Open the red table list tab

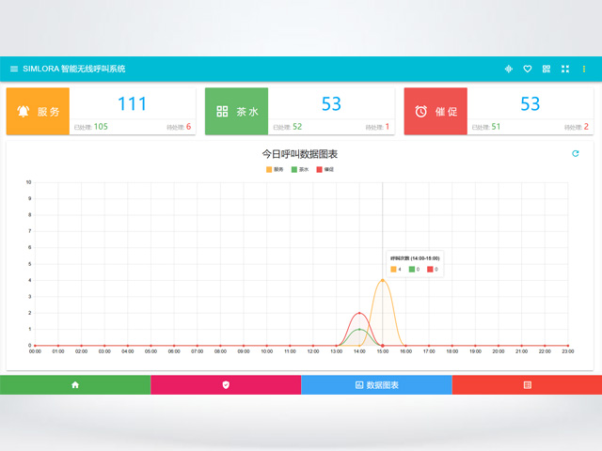[527, 384]
